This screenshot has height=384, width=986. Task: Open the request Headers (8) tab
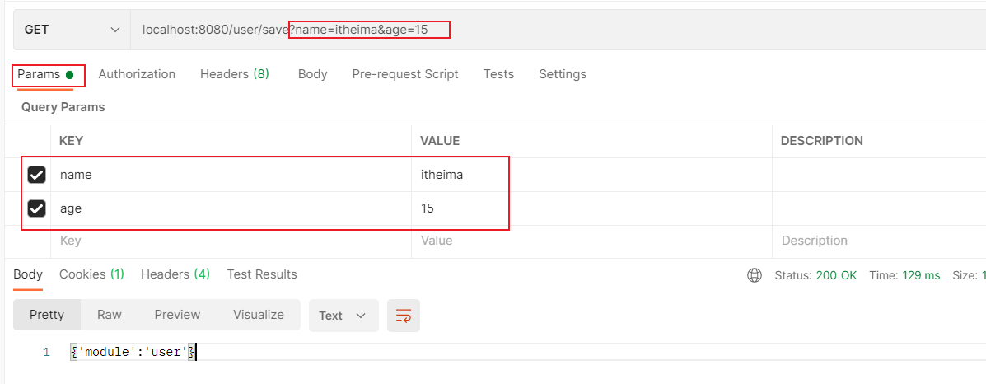click(235, 74)
